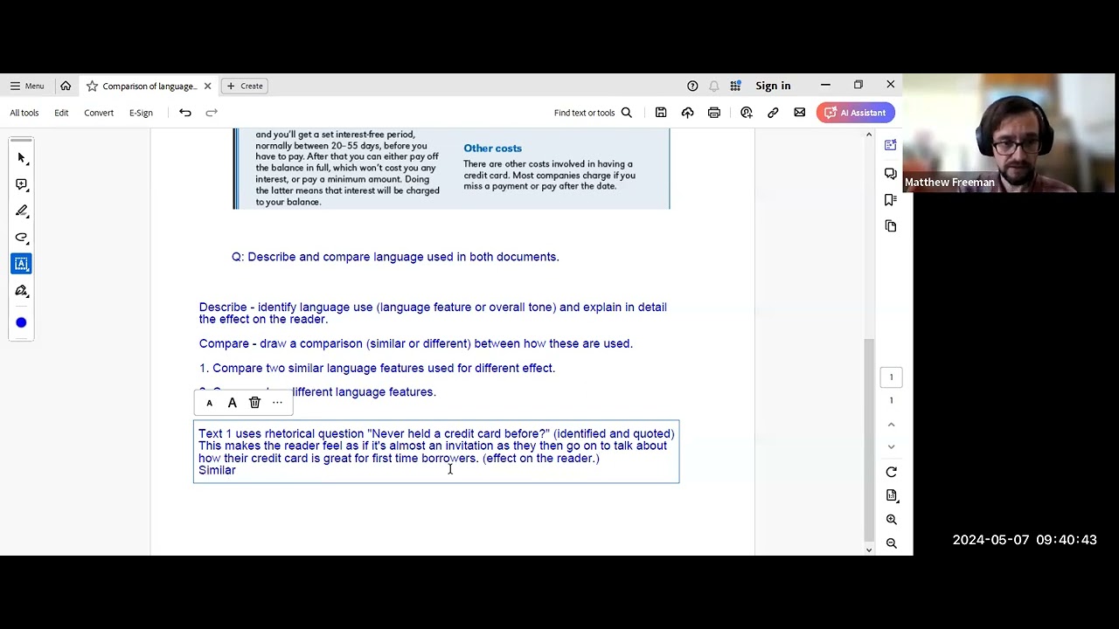
Task: Click the current page number box
Action: point(892,377)
